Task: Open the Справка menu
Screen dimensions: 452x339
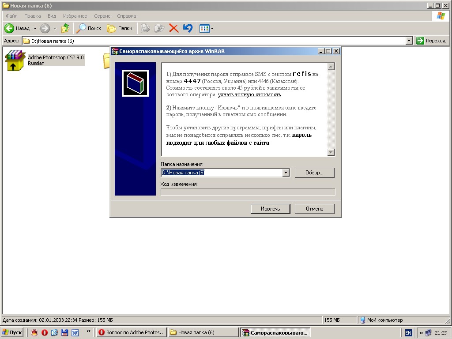Action: 127,16
